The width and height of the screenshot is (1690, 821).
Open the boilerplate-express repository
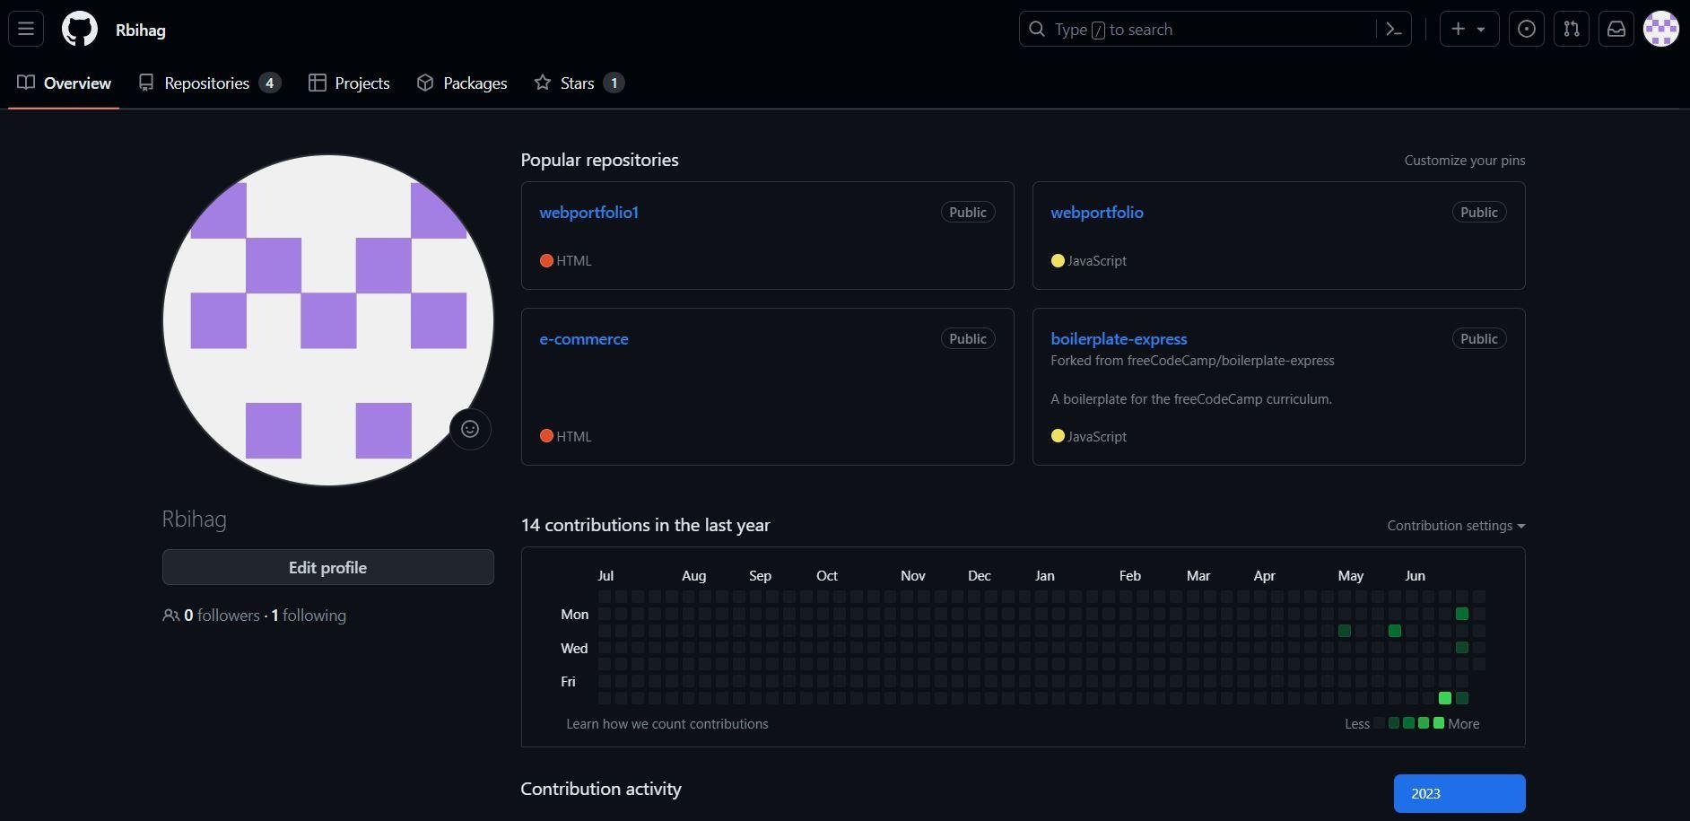point(1119,338)
